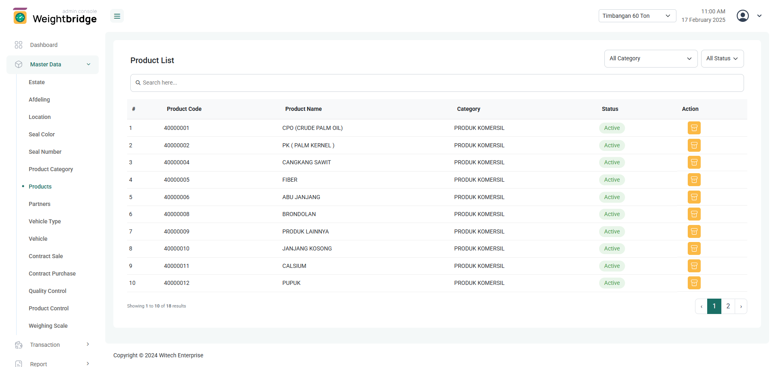Click the action icon for CALSIUM row
Screen dimensions: 776x367
point(694,266)
